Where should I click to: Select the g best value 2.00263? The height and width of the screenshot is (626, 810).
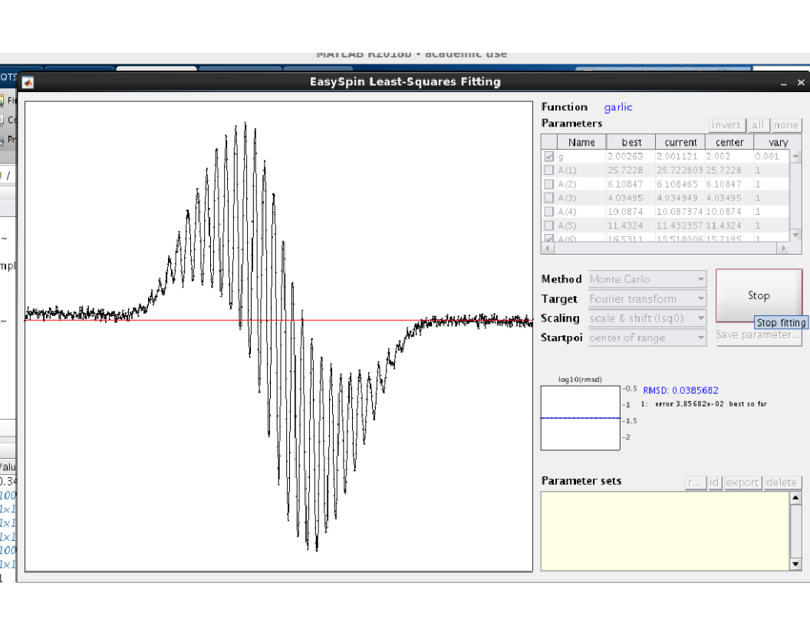point(631,156)
